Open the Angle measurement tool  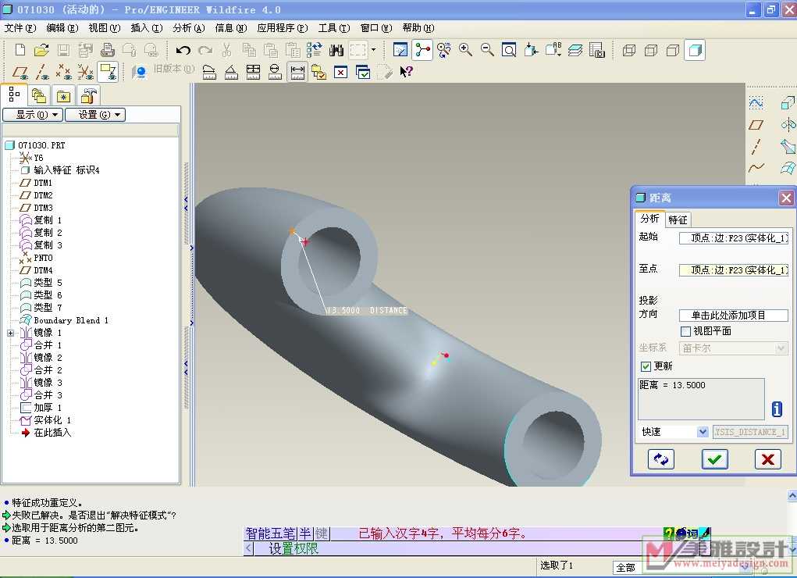[x=231, y=72]
